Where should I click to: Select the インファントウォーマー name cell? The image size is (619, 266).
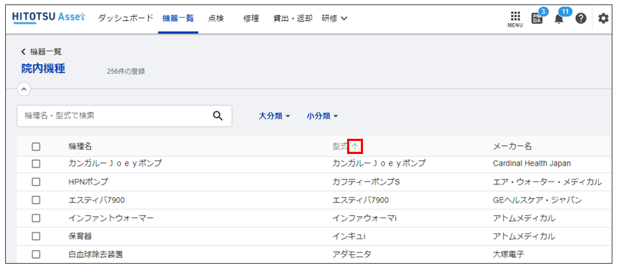(111, 218)
